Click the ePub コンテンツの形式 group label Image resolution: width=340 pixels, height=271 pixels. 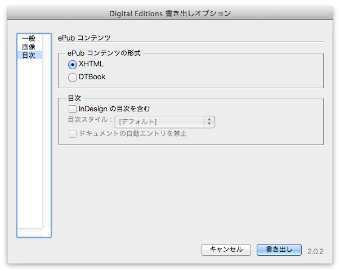[x=104, y=53]
